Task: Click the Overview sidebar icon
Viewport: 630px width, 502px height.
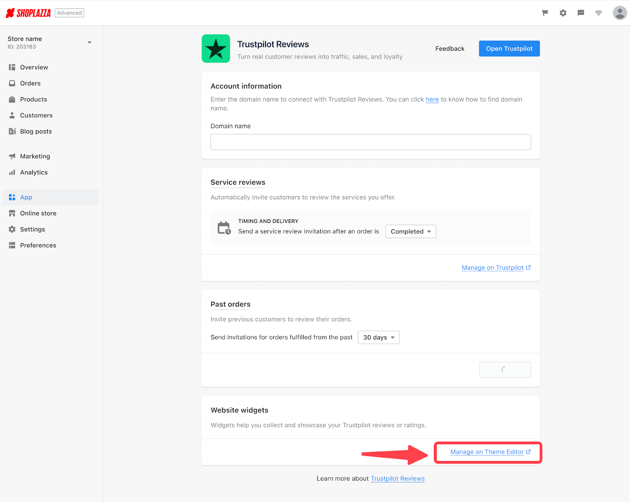Action: pyautogui.click(x=12, y=67)
